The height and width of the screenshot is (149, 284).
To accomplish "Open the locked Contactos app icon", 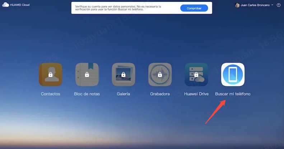I will (x=51, y=74).
